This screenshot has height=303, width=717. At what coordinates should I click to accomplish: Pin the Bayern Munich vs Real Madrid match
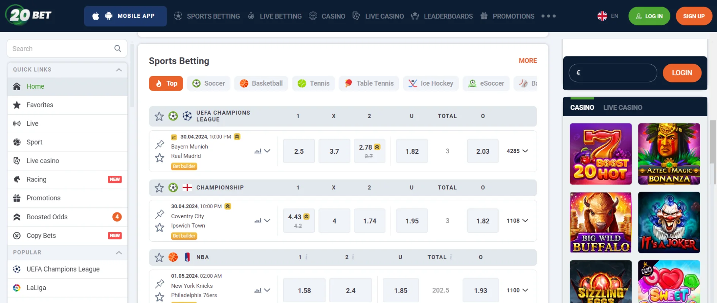point(160,144)
